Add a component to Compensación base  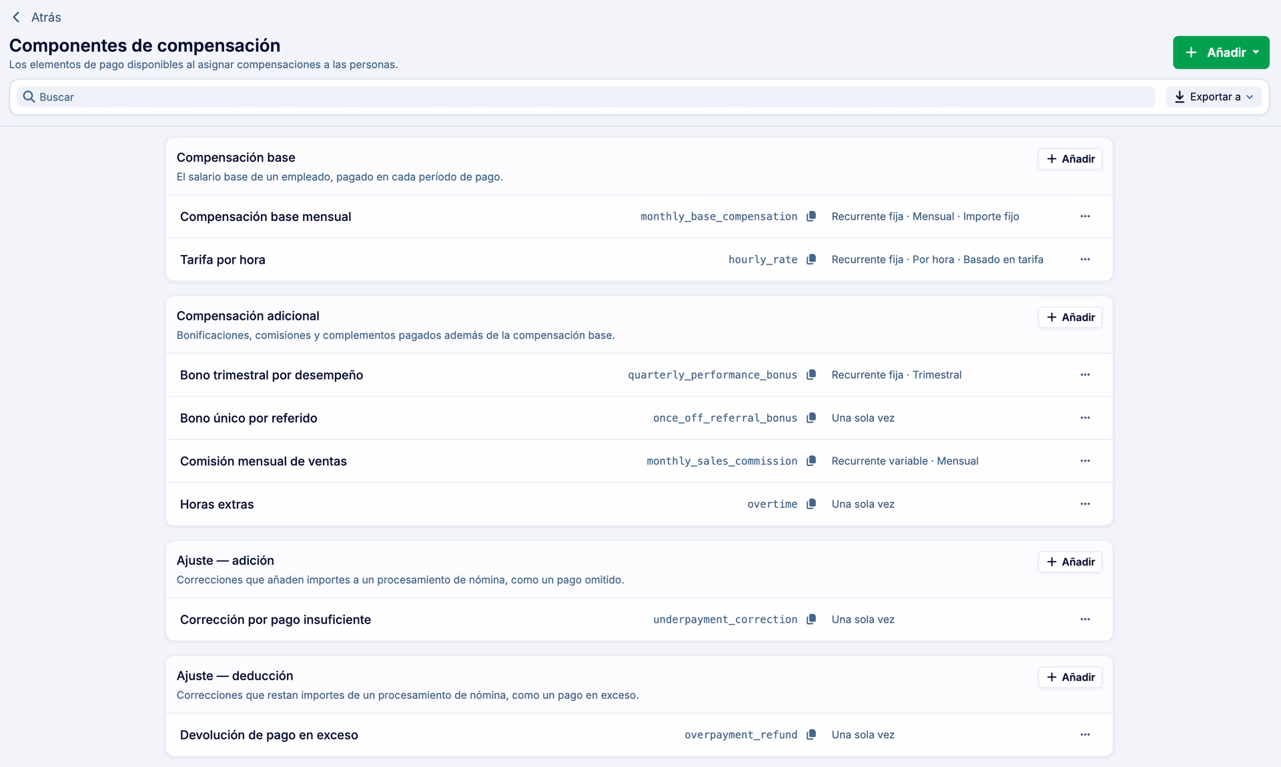[x=1070, y=159]
